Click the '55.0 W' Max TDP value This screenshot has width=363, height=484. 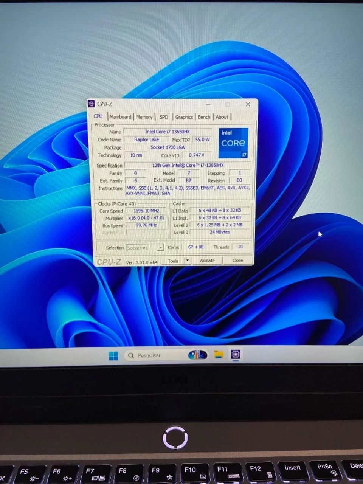click(x=202, y=140)
